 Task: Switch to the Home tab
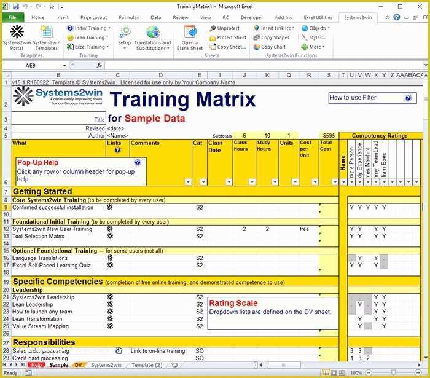pyautogui.click(x=38, y=17)
